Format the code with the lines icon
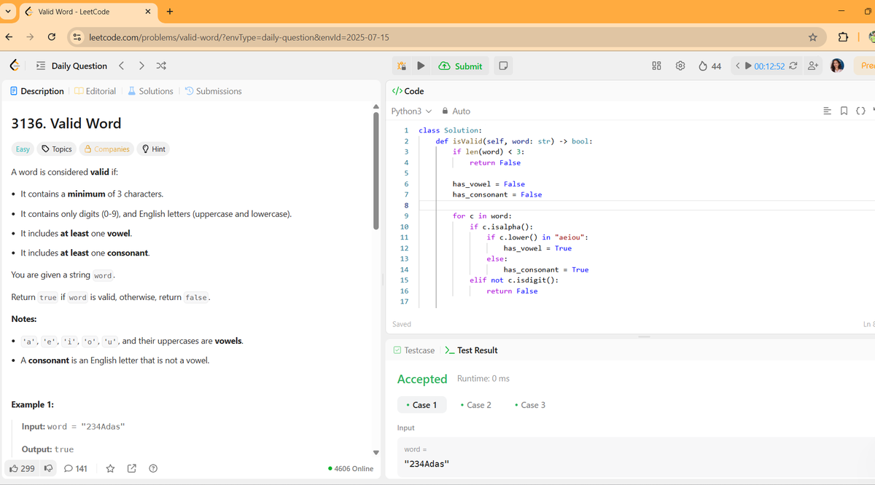Viewport: 875px width, 485px height. [x=826, y=111]
